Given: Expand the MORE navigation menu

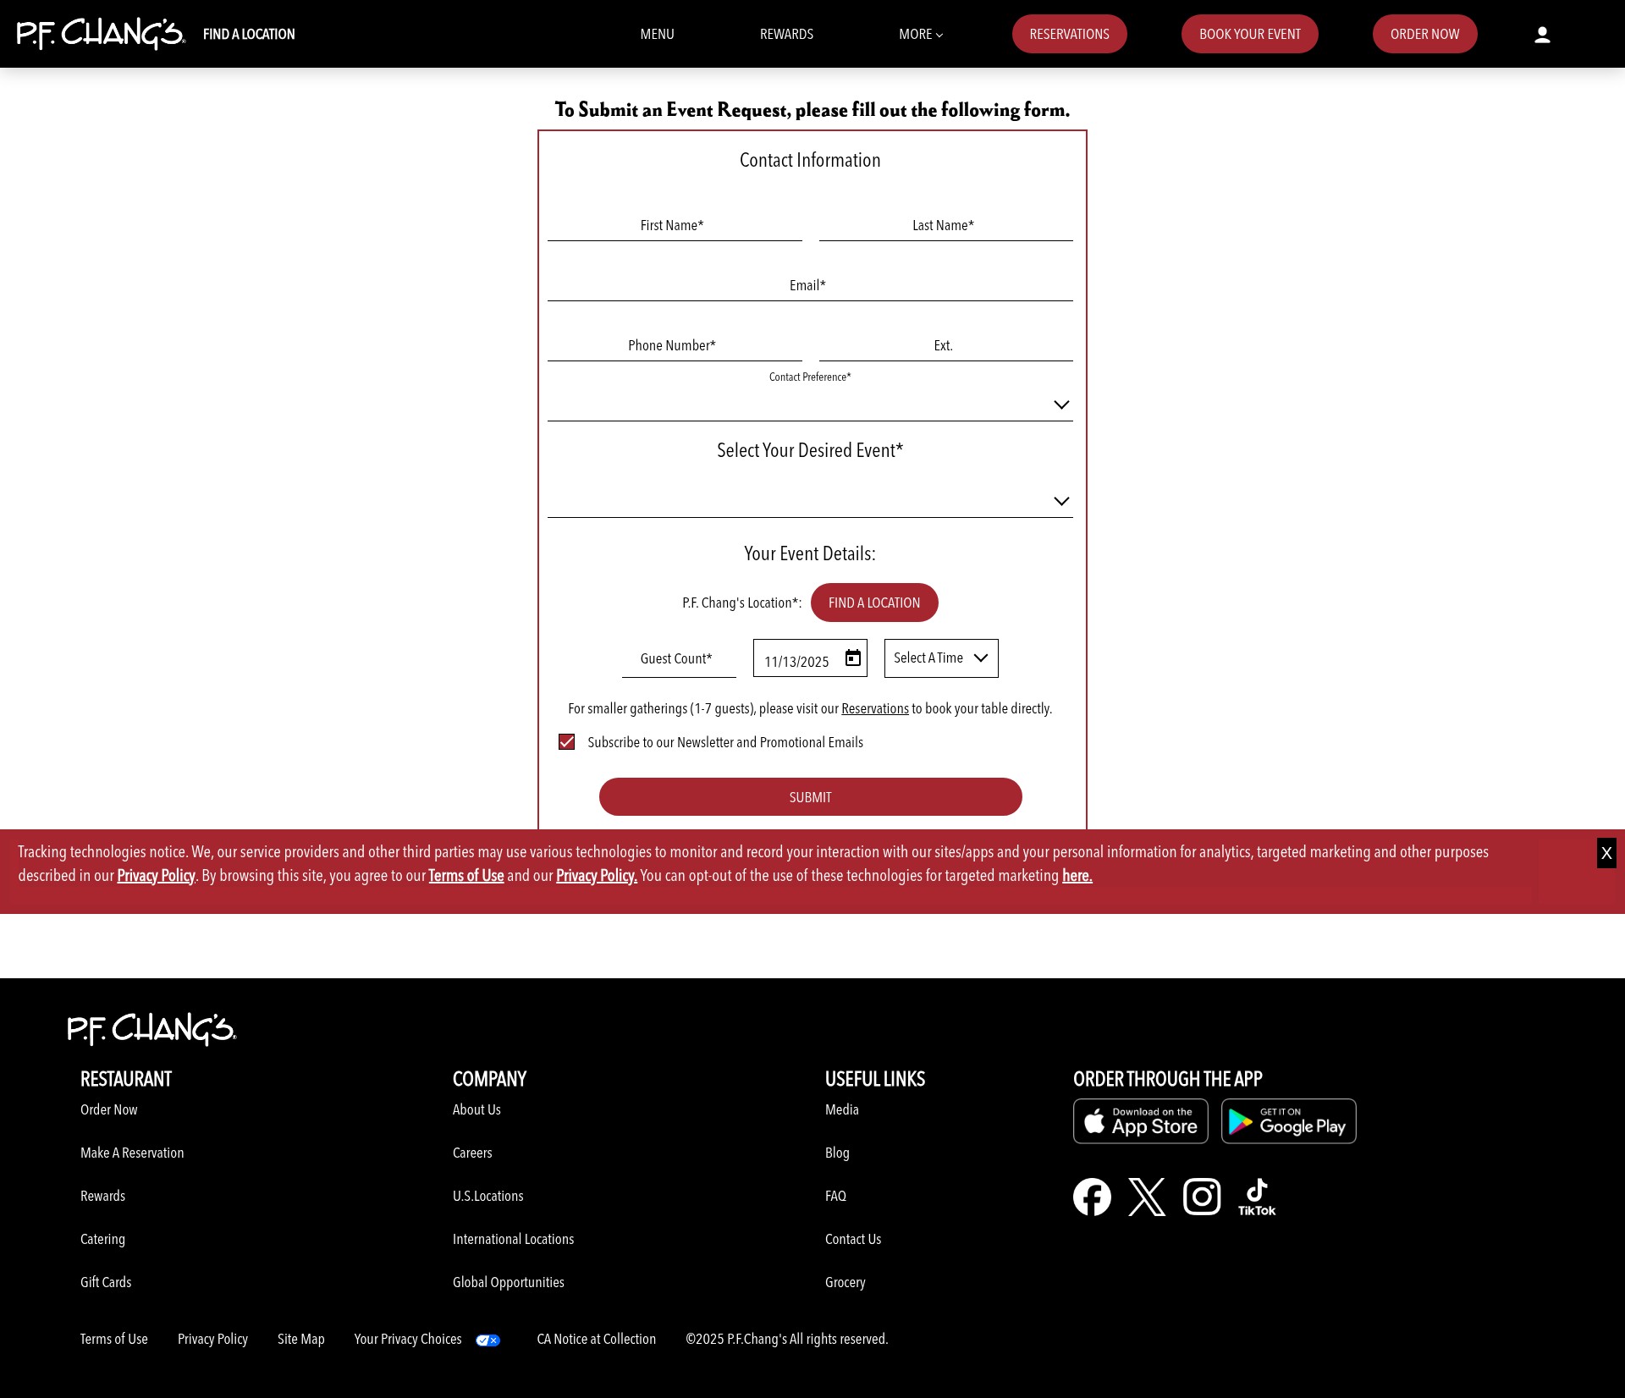Looking at the screenshot, I should 921,34.
